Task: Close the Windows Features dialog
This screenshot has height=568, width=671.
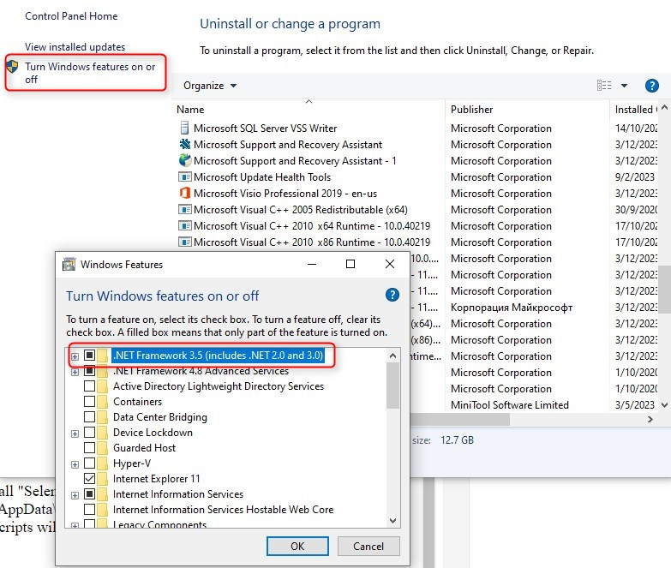Action: tap(389, 264)
